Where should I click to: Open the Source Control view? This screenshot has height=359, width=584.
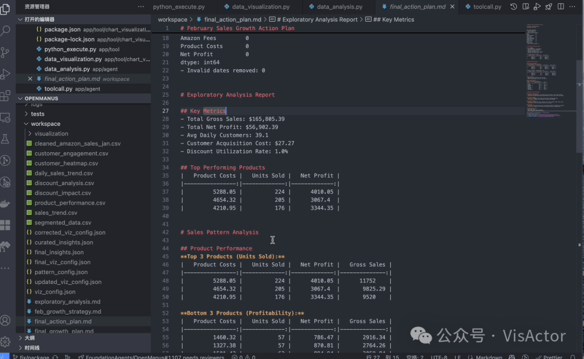point(6,52)
